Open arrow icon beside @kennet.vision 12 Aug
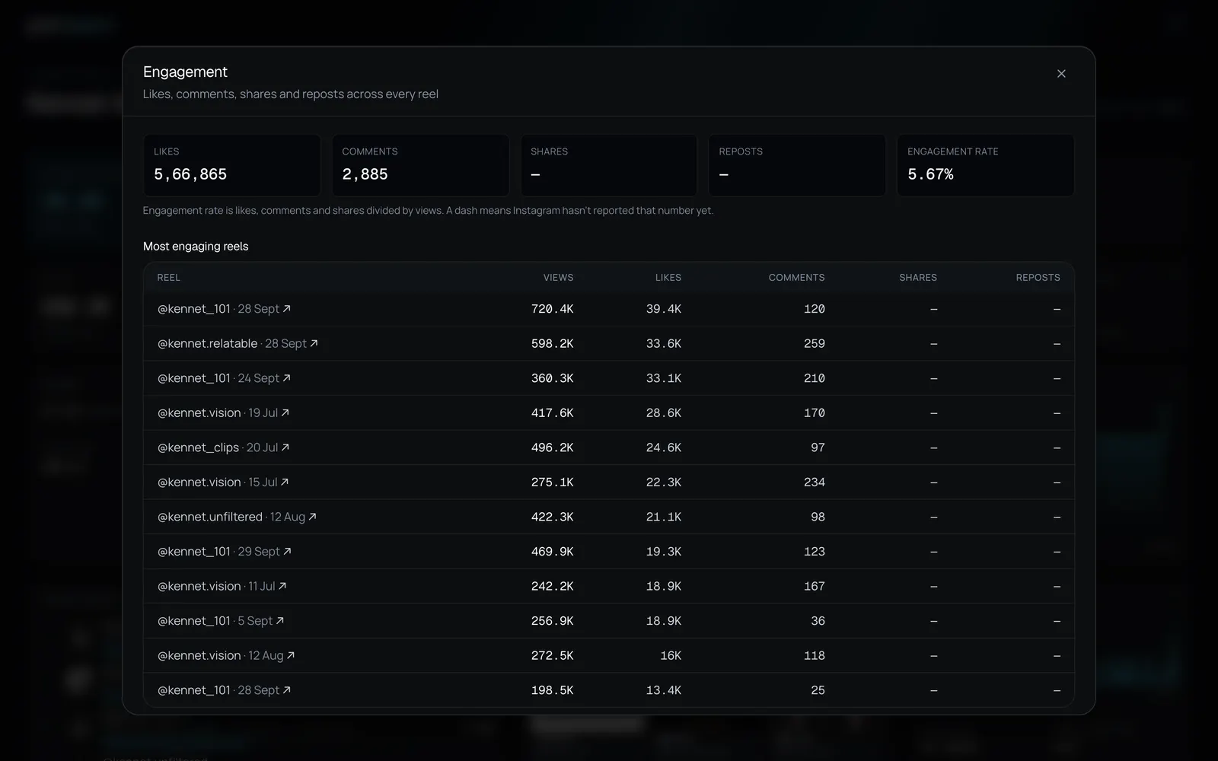1218x761 pixels. click(291, 655)
